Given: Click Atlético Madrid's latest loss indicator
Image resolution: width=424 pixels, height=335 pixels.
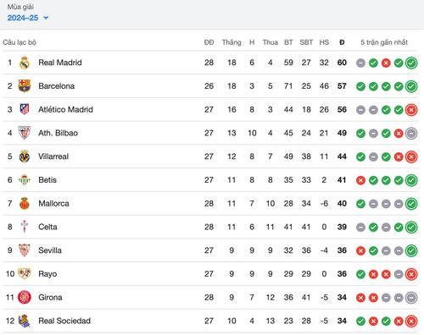Looking at the screenshot, I should point(411,110).
